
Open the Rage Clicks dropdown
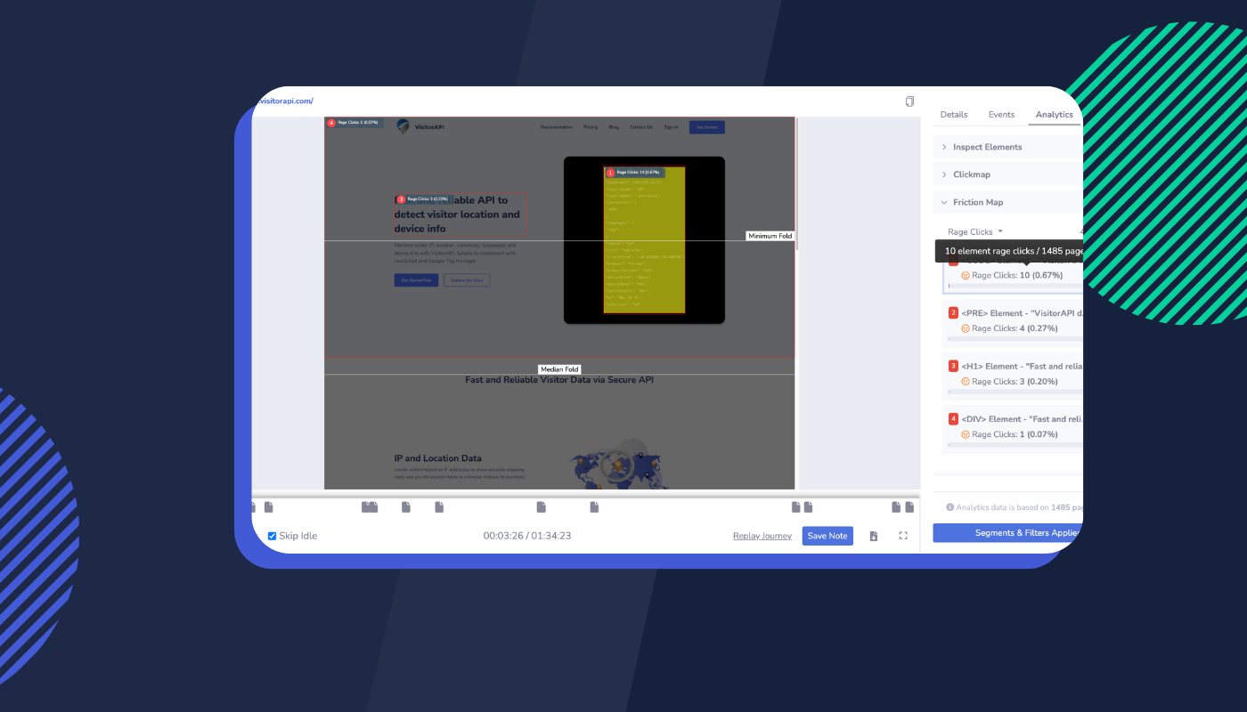coord(975,231)
